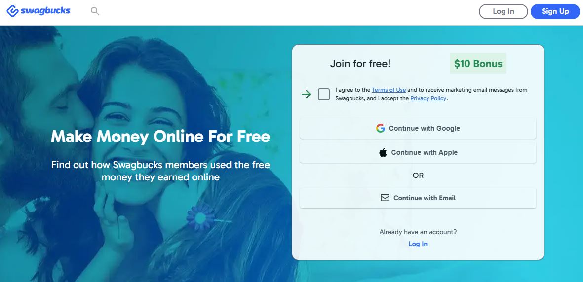
Task: Open the Privacy Policy link
Action: (x=428, y=98)
